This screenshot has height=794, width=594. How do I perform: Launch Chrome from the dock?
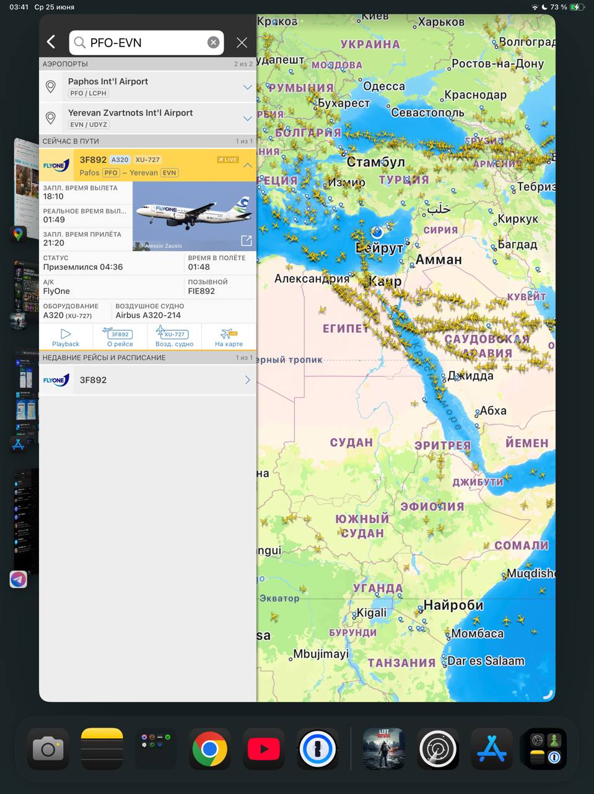[x=210, y=749]
